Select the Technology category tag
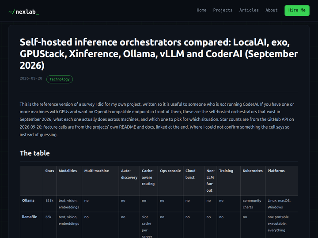This screenshot has width=318, height=238. pyautogui.click(x=60, y=79)
